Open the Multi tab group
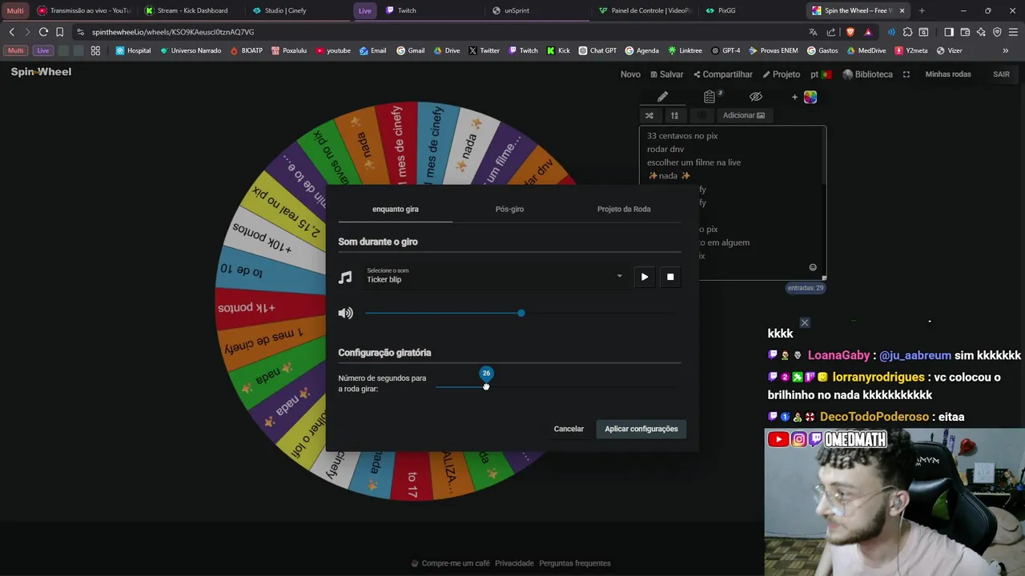This screenshot has height=576, width=1025. (15, 10)
